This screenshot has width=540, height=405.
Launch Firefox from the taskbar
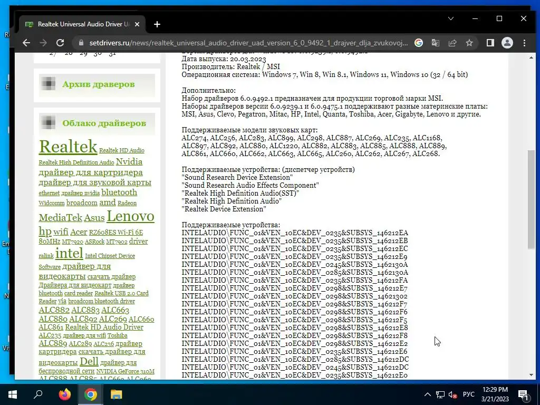(x=64, y=394)
